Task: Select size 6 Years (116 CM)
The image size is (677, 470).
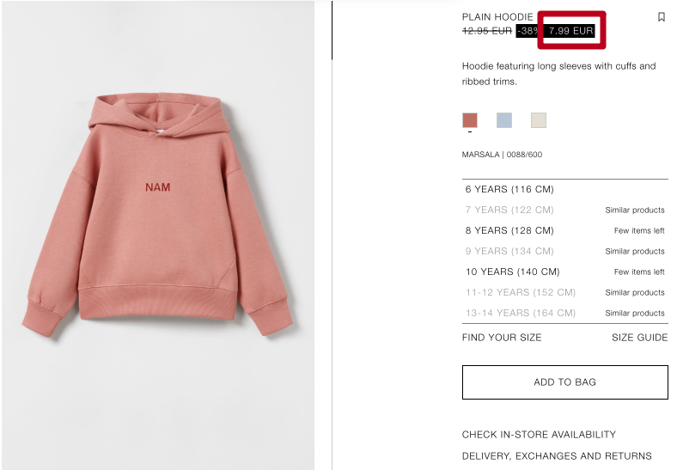Action: pos(564,189)
